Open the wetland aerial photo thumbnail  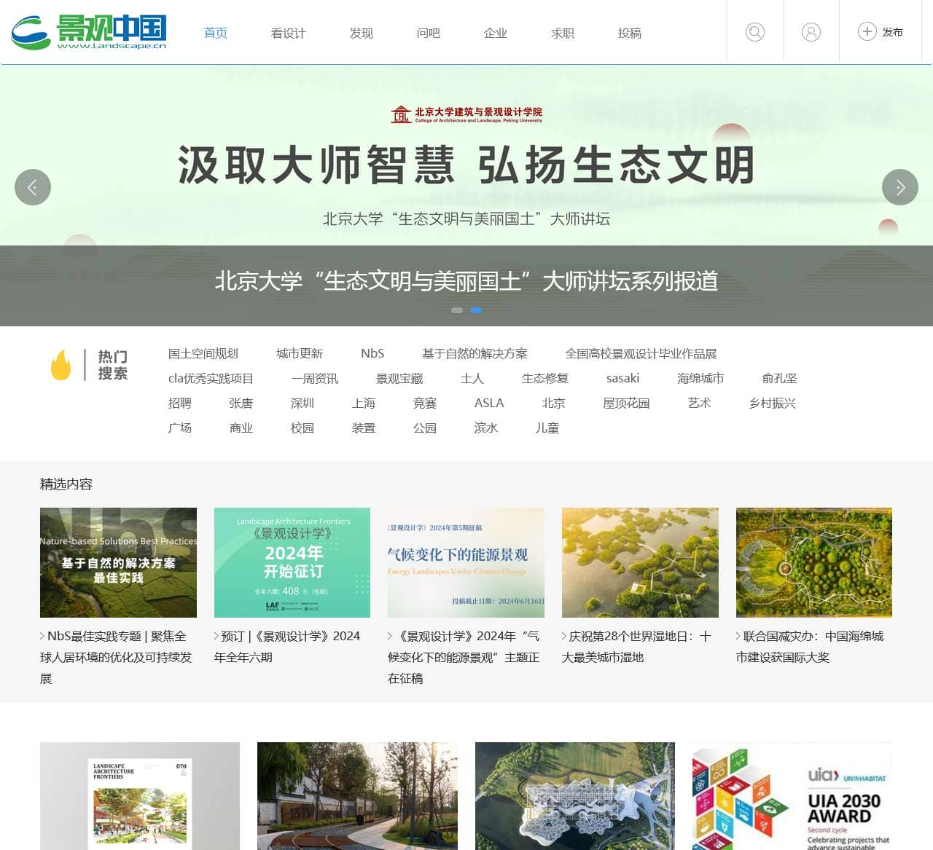point(640,562)
